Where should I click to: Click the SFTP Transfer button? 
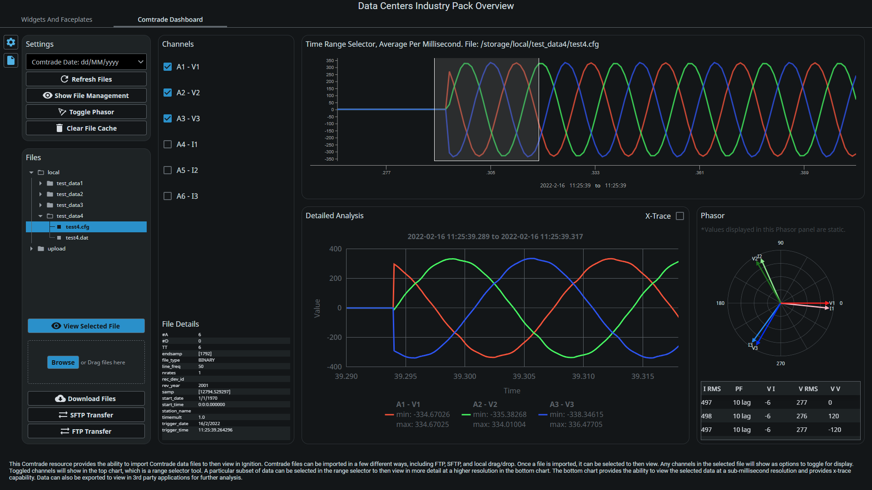(86, 415)
